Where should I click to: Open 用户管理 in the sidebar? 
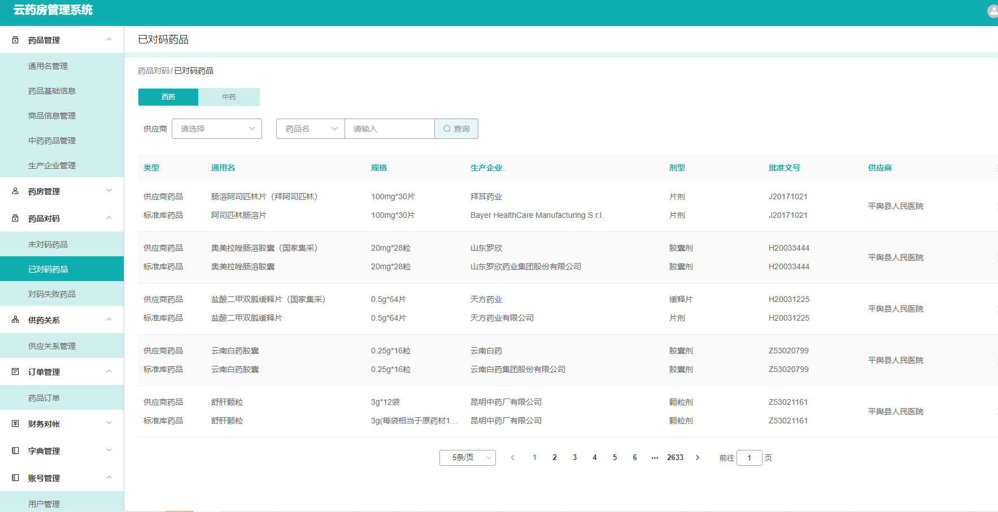pos(62,502)
